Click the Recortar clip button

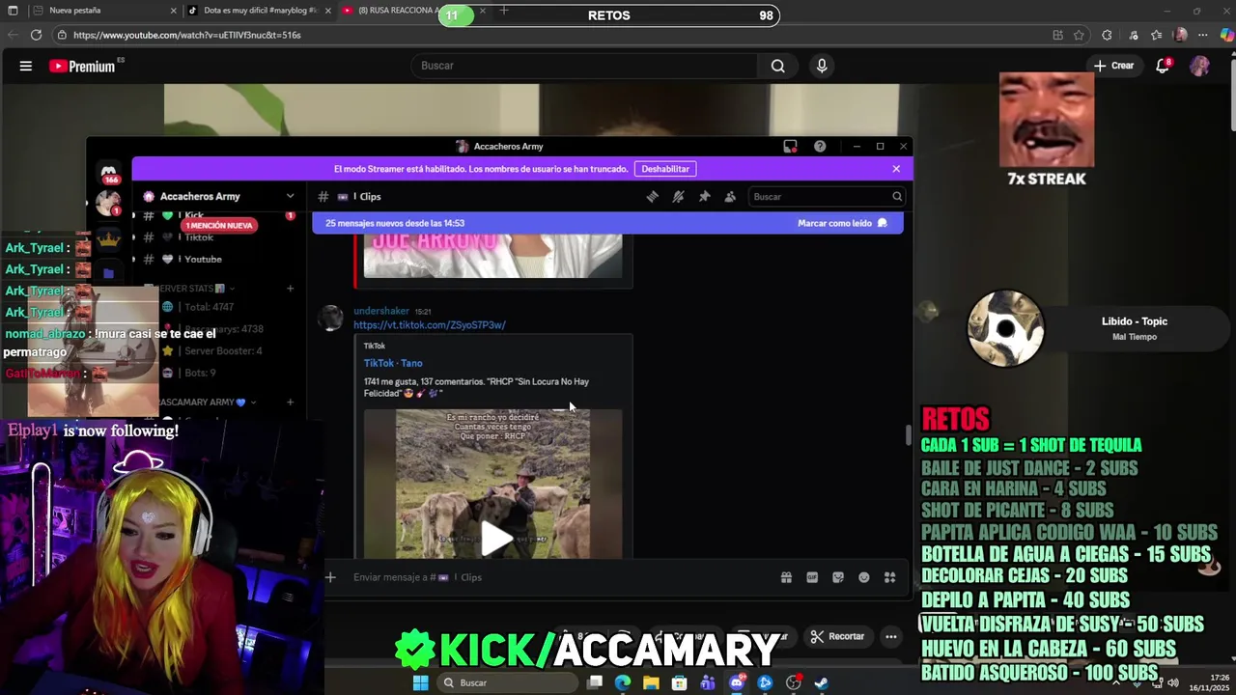tap(838, 636)
